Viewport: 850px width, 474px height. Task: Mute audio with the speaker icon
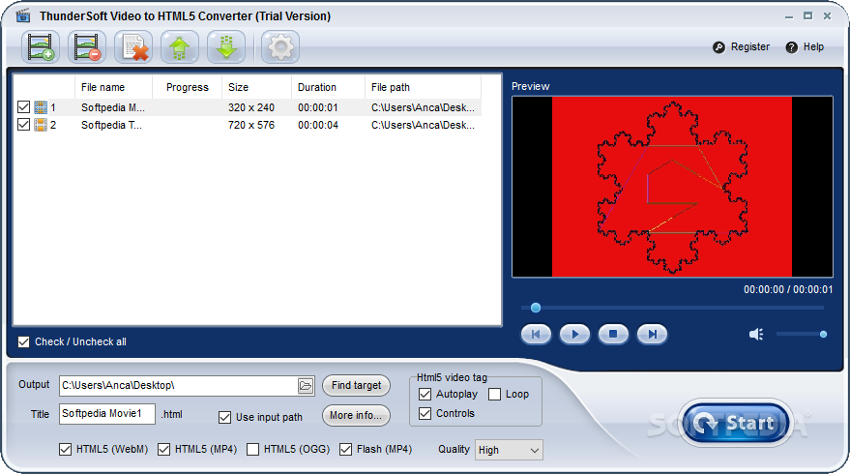756,334
